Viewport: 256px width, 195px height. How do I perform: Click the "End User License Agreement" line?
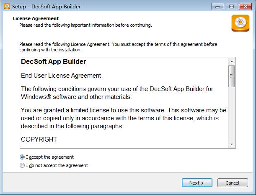click(61, 76)
